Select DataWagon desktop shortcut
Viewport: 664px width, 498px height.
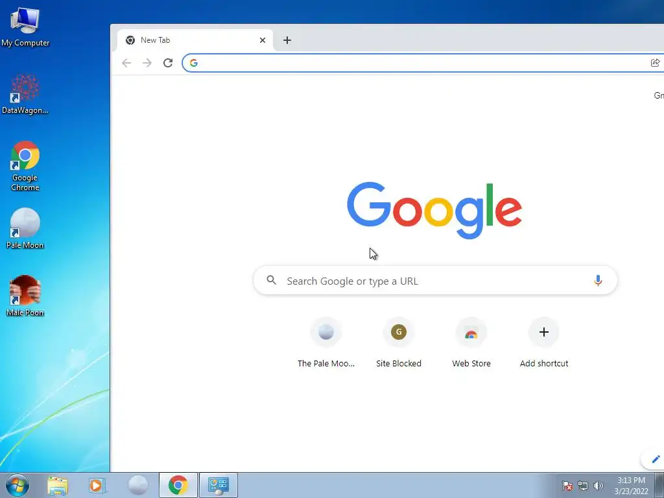tap(25, 95)
